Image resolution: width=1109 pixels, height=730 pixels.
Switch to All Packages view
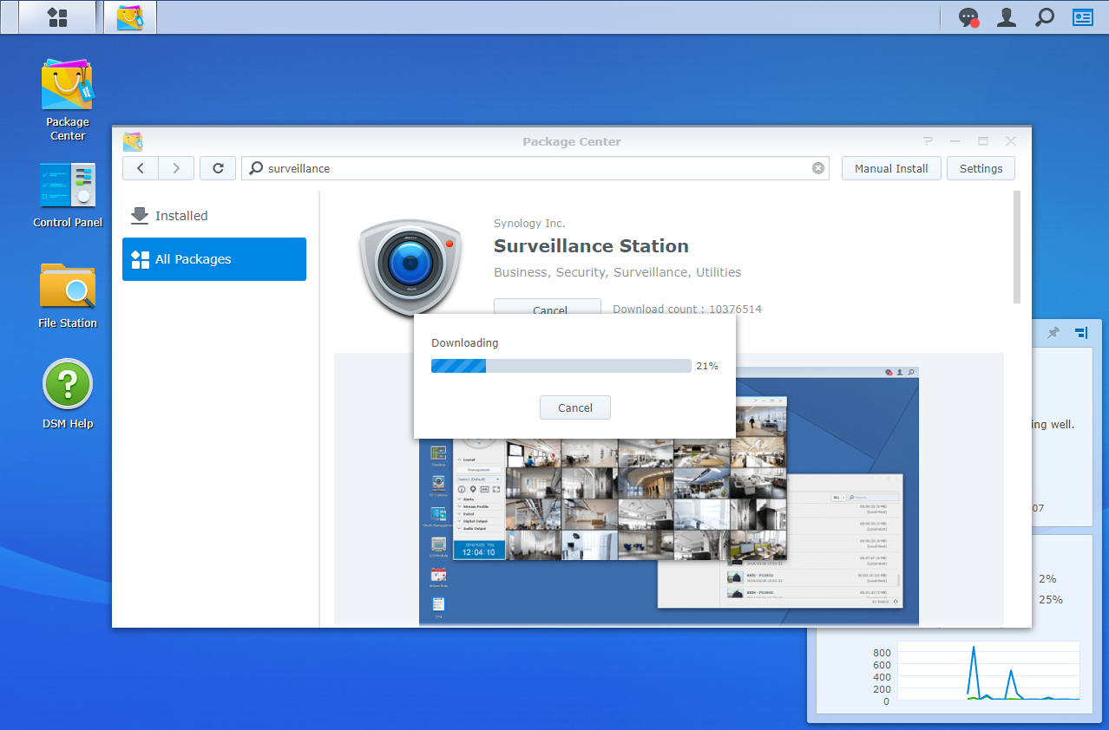tap(193, 259)
